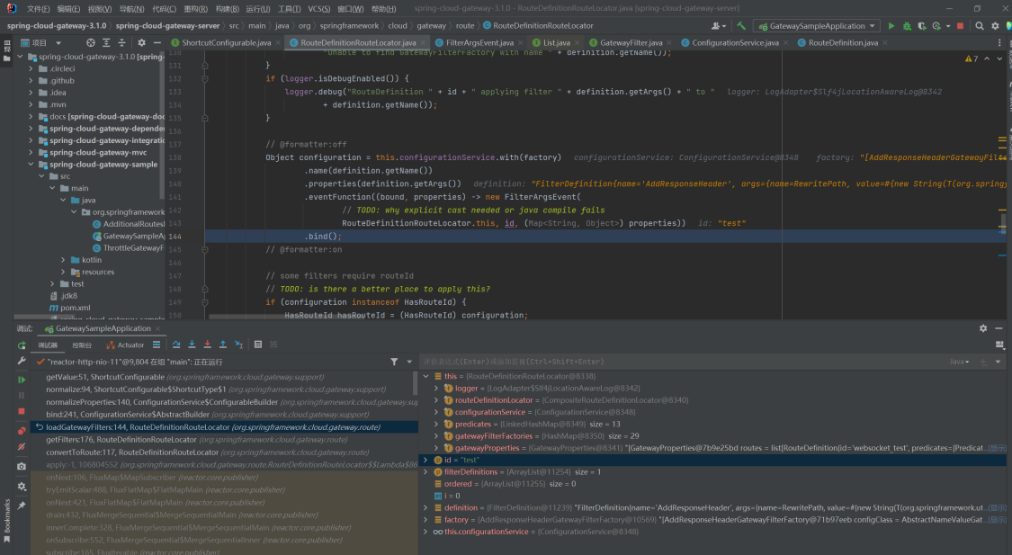This screenshot has height=555, width=1012.
Task: Open IDE settings gear in top toolbar
Action: coord(995,26)
